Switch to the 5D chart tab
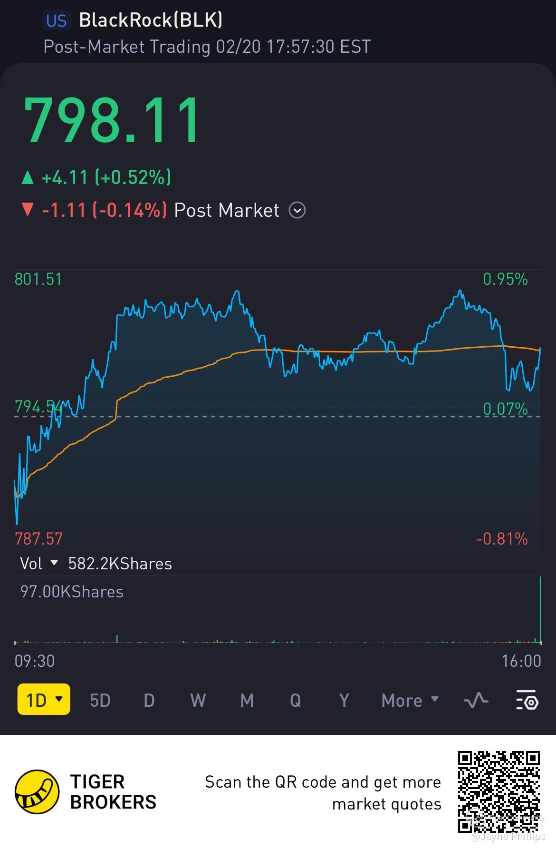This screenshot has height=849, width=556. (100, 700)
